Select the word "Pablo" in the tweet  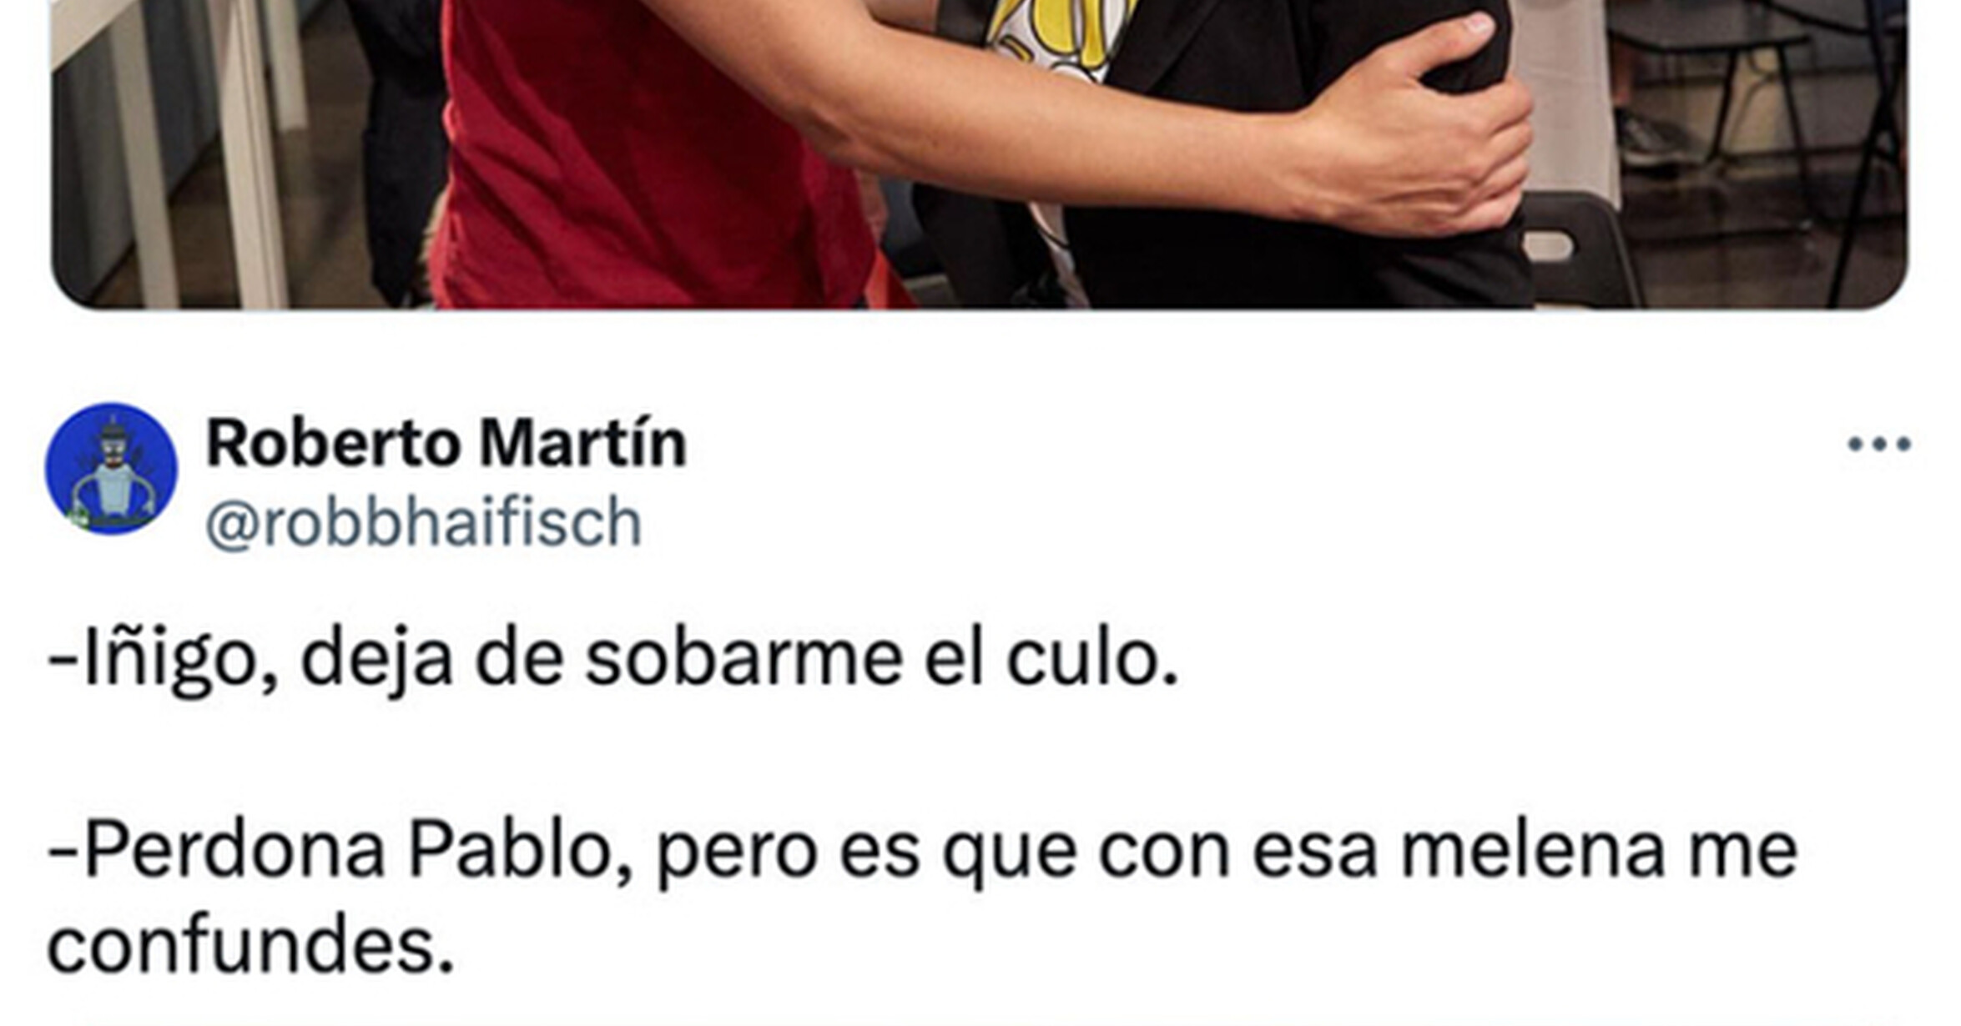pos(511,852)
